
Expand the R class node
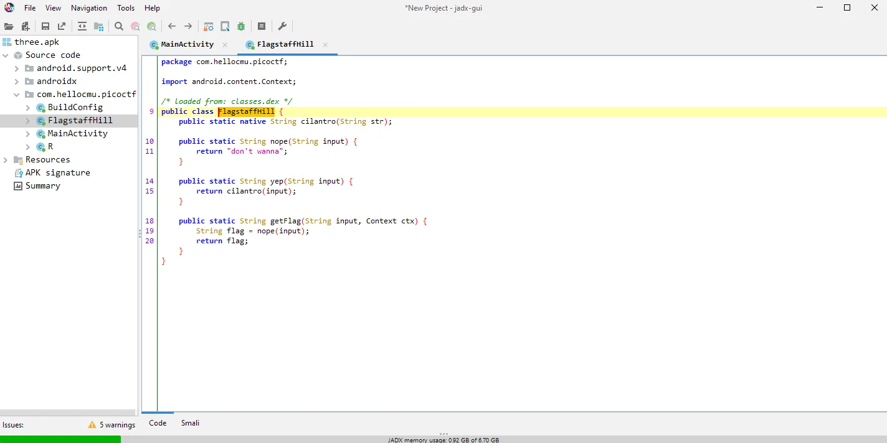point(28,147)
